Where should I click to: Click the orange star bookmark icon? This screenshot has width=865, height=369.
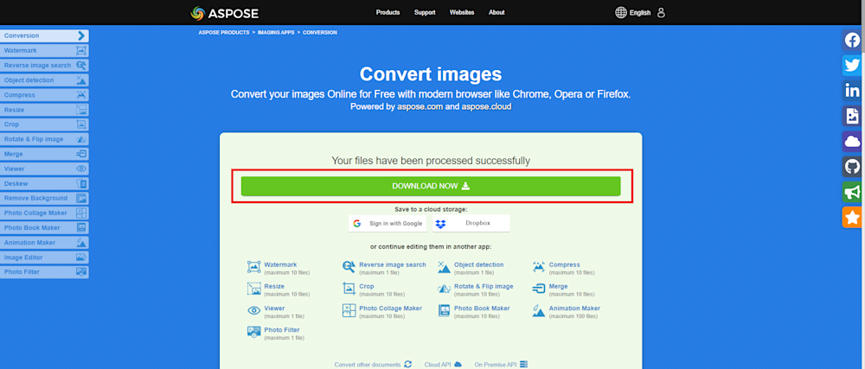[x=853, y=218]
